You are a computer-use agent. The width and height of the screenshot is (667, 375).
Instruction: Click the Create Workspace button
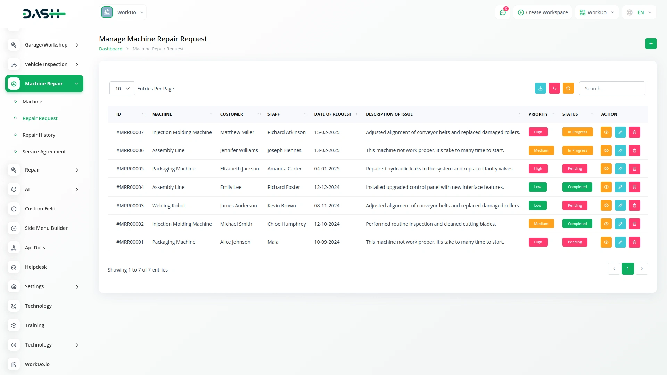(543, 12)
